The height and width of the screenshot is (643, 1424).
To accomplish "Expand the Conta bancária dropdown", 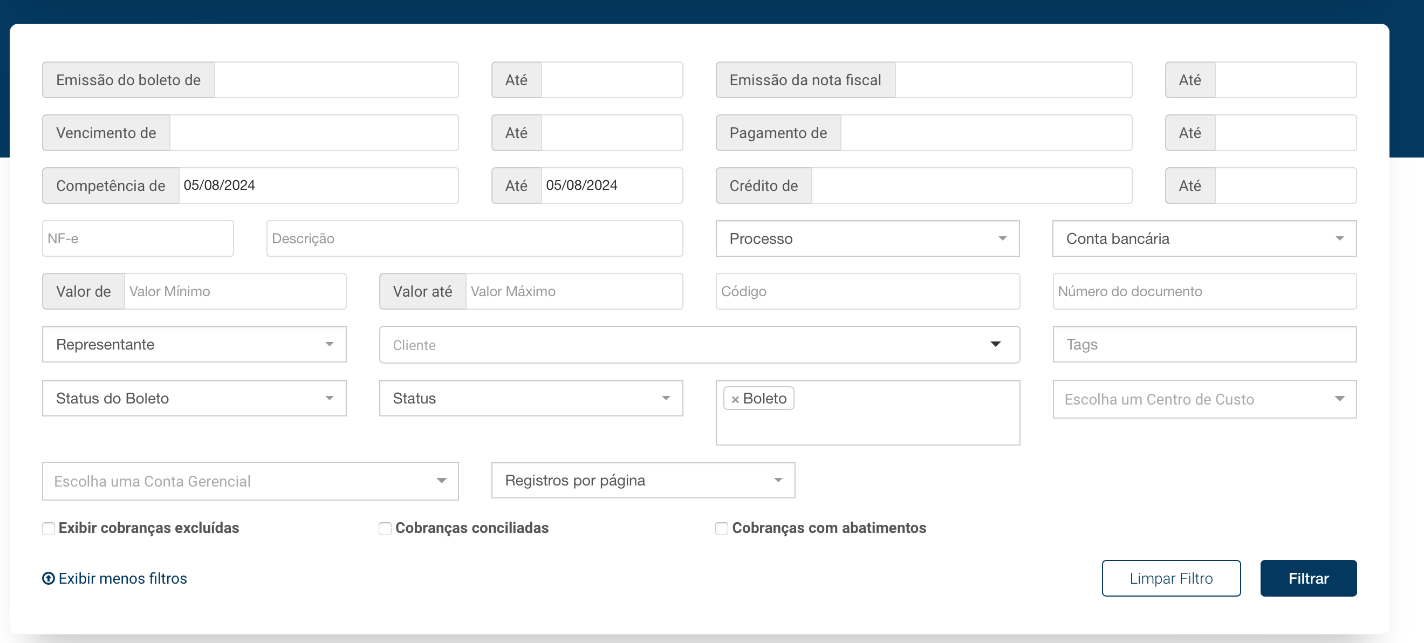I will [1204, 238].
